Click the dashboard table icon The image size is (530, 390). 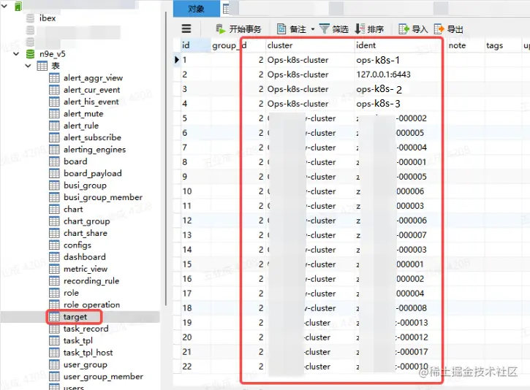[x=54, y=257]
